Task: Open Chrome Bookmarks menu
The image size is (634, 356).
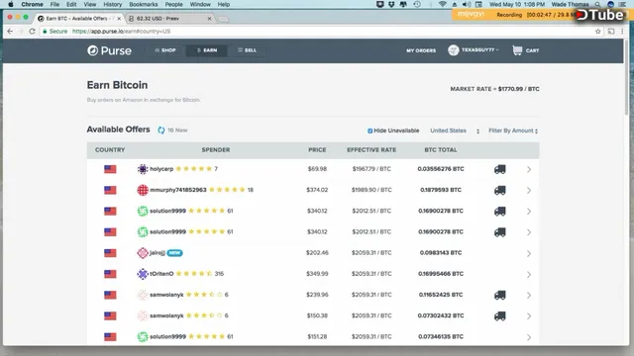Action: [x=143, y=4]
